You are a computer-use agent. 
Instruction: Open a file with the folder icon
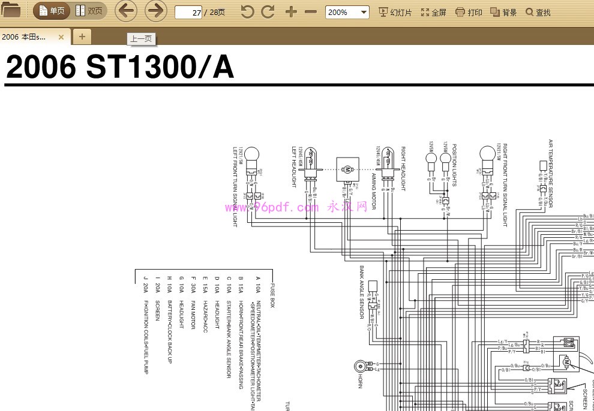11,11
